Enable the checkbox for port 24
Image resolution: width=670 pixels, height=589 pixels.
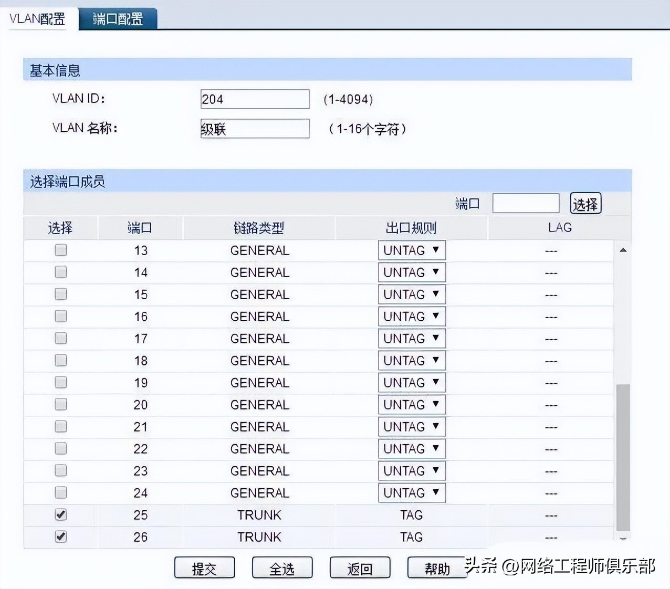[60, 492]
